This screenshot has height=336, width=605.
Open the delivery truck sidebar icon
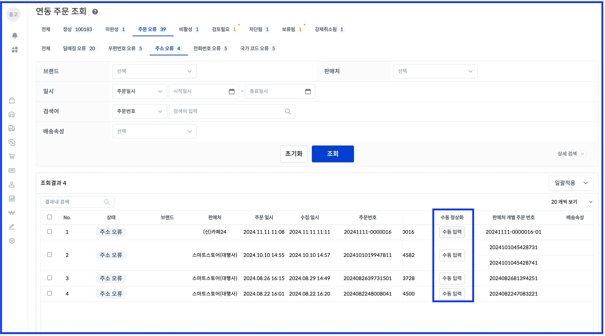point(12,128)
